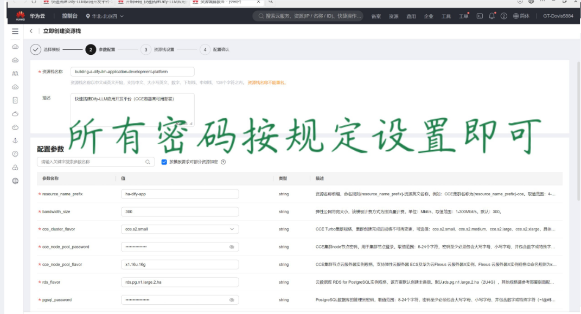Expand the cce_cluster_flavor dropdown
Screen dimensions: 581x314
pyautogui.click(x=232, y=229)
